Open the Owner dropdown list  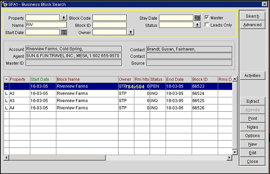pos(131,32)
